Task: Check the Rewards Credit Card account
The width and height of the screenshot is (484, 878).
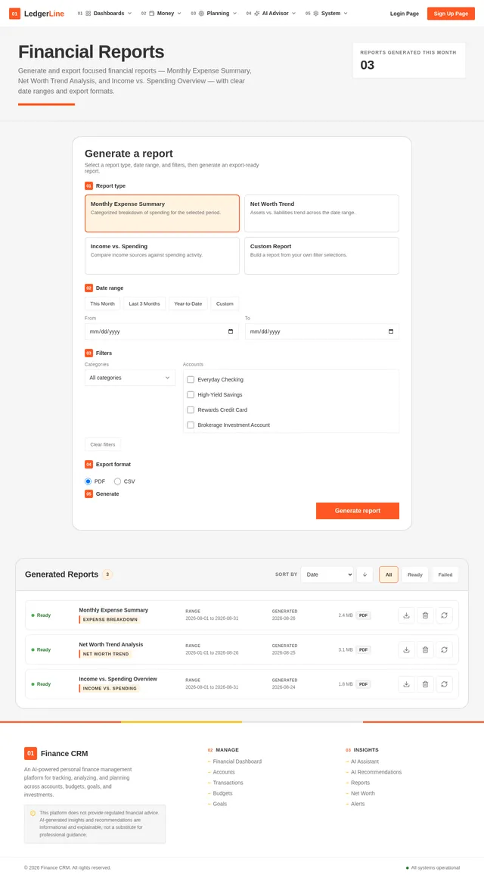Action: click(x=191, y=410)
